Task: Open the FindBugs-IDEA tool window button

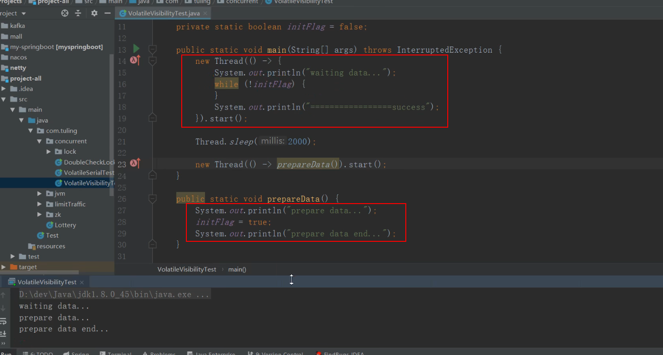Action: pos(340,354)
